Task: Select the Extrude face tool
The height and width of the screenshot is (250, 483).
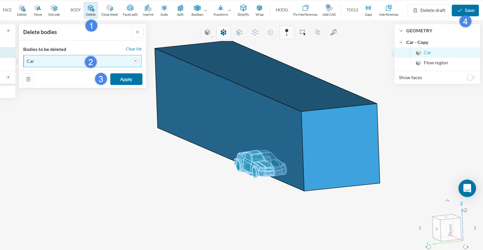Action: [54, 10]
